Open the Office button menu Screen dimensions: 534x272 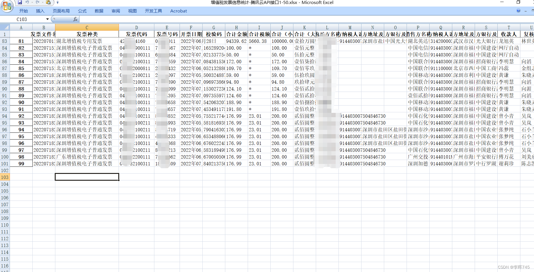pos(7,6)
